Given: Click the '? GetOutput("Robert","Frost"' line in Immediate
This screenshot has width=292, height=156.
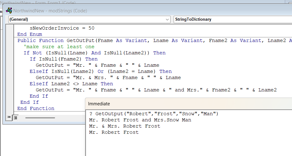Looking at the screenshot, I should (154, 114).
